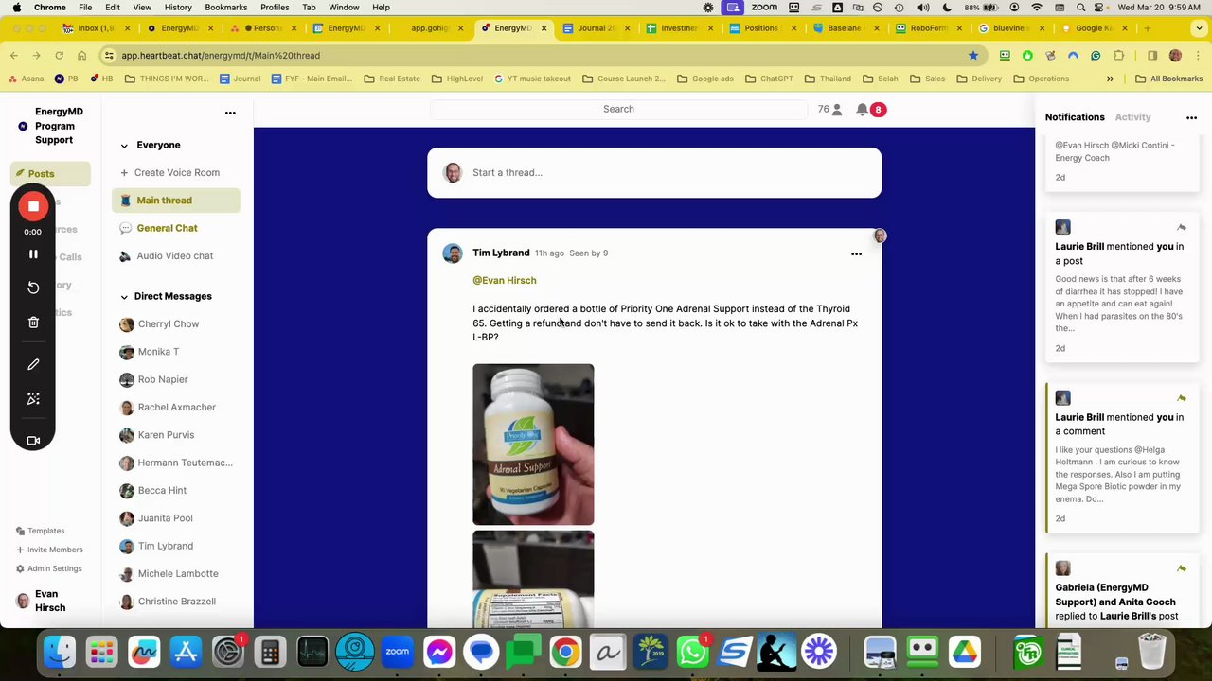1212x681 pixels.
Task: Open the Audio Video chat channel
Action: point(174,255)
